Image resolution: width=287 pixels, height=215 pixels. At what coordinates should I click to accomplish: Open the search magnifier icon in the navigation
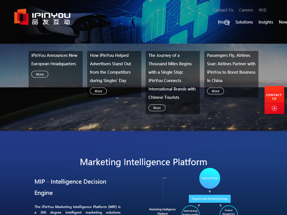[227, 22]
